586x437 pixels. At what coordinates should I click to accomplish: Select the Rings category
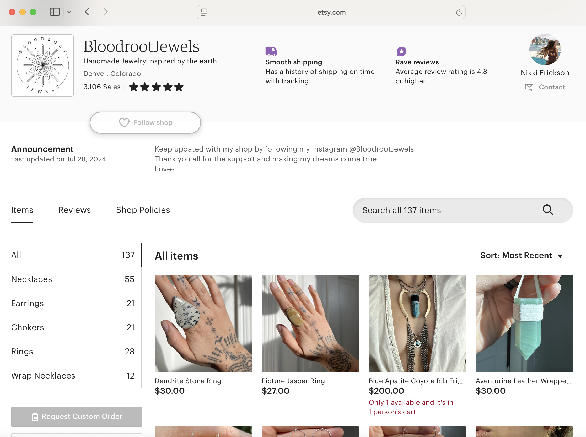[22, 351]
